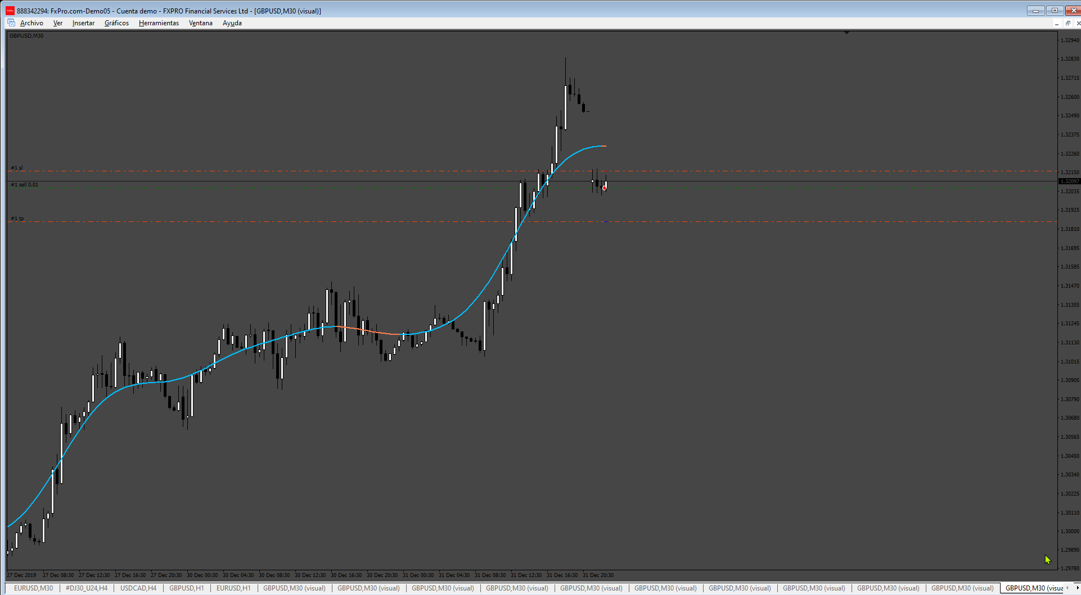Click time axis label 30 Dec 00:30
The image size is (1081, 595).
coord(202,575)
